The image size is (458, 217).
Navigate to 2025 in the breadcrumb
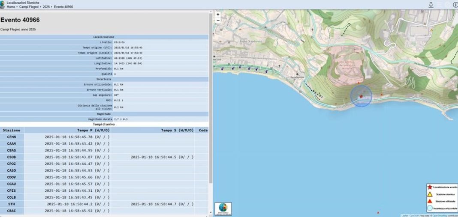(x=46, y=7)
